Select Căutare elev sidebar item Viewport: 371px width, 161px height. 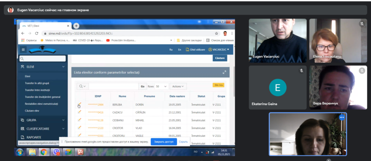click(x=32, y=110)
